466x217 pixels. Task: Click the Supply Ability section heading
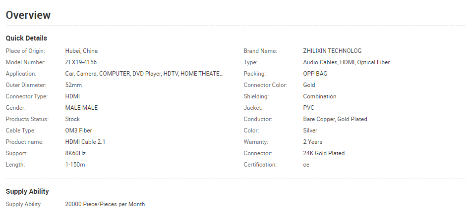point(27,191)
